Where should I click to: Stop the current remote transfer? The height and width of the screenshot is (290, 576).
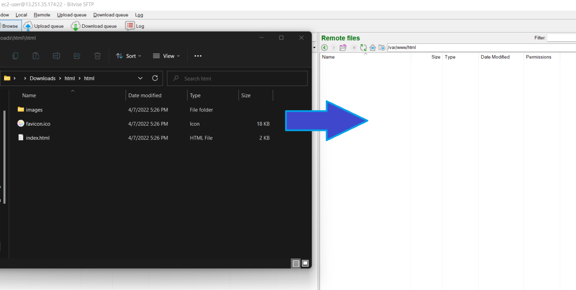pos(353,47)
